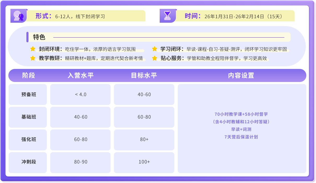This screenshot has height=183, width=316.
Task: Click the 7天营后保温计划 text line
Action: 241,137
